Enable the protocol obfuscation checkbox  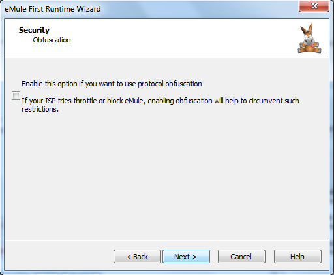pos(16,96)
